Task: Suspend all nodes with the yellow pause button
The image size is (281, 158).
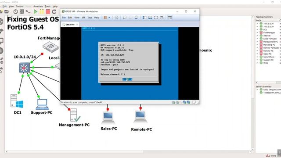Action: (42, 12)
